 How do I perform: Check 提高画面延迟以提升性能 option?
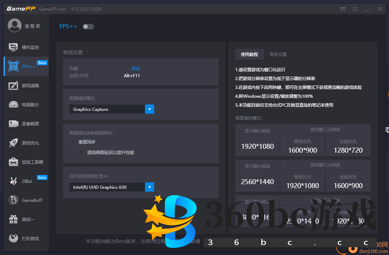pyautogui.click(x=81, y=152)
